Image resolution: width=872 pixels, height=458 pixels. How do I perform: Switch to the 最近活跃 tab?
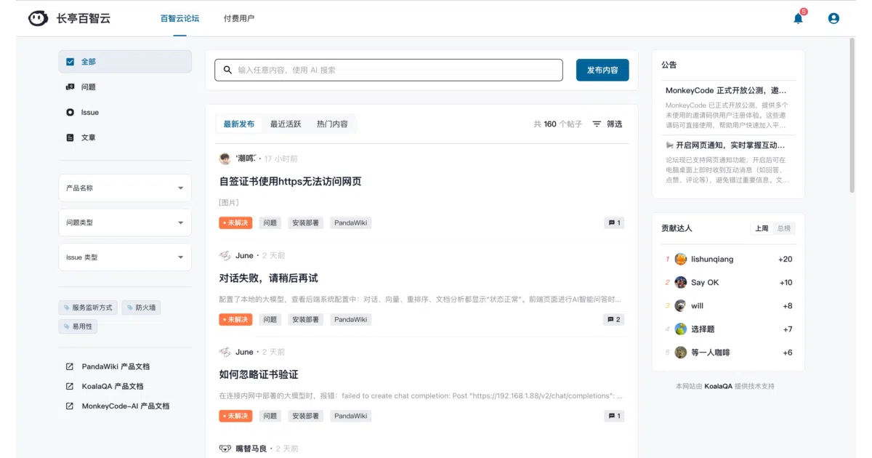[x=286, y=124]
